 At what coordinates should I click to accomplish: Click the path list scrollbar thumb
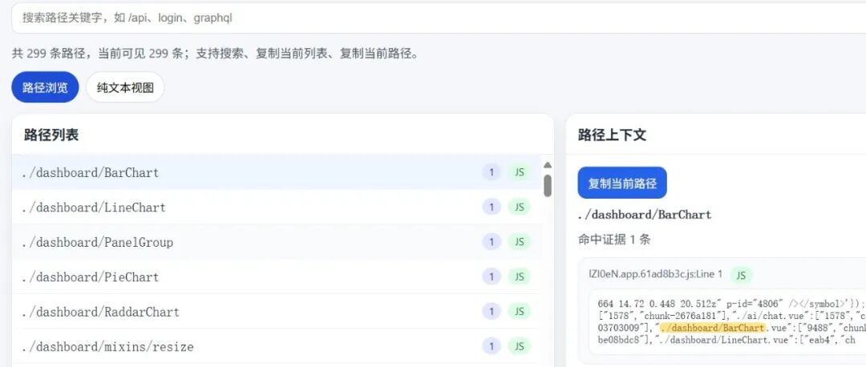pyautogui.click(x=548, y=185)
